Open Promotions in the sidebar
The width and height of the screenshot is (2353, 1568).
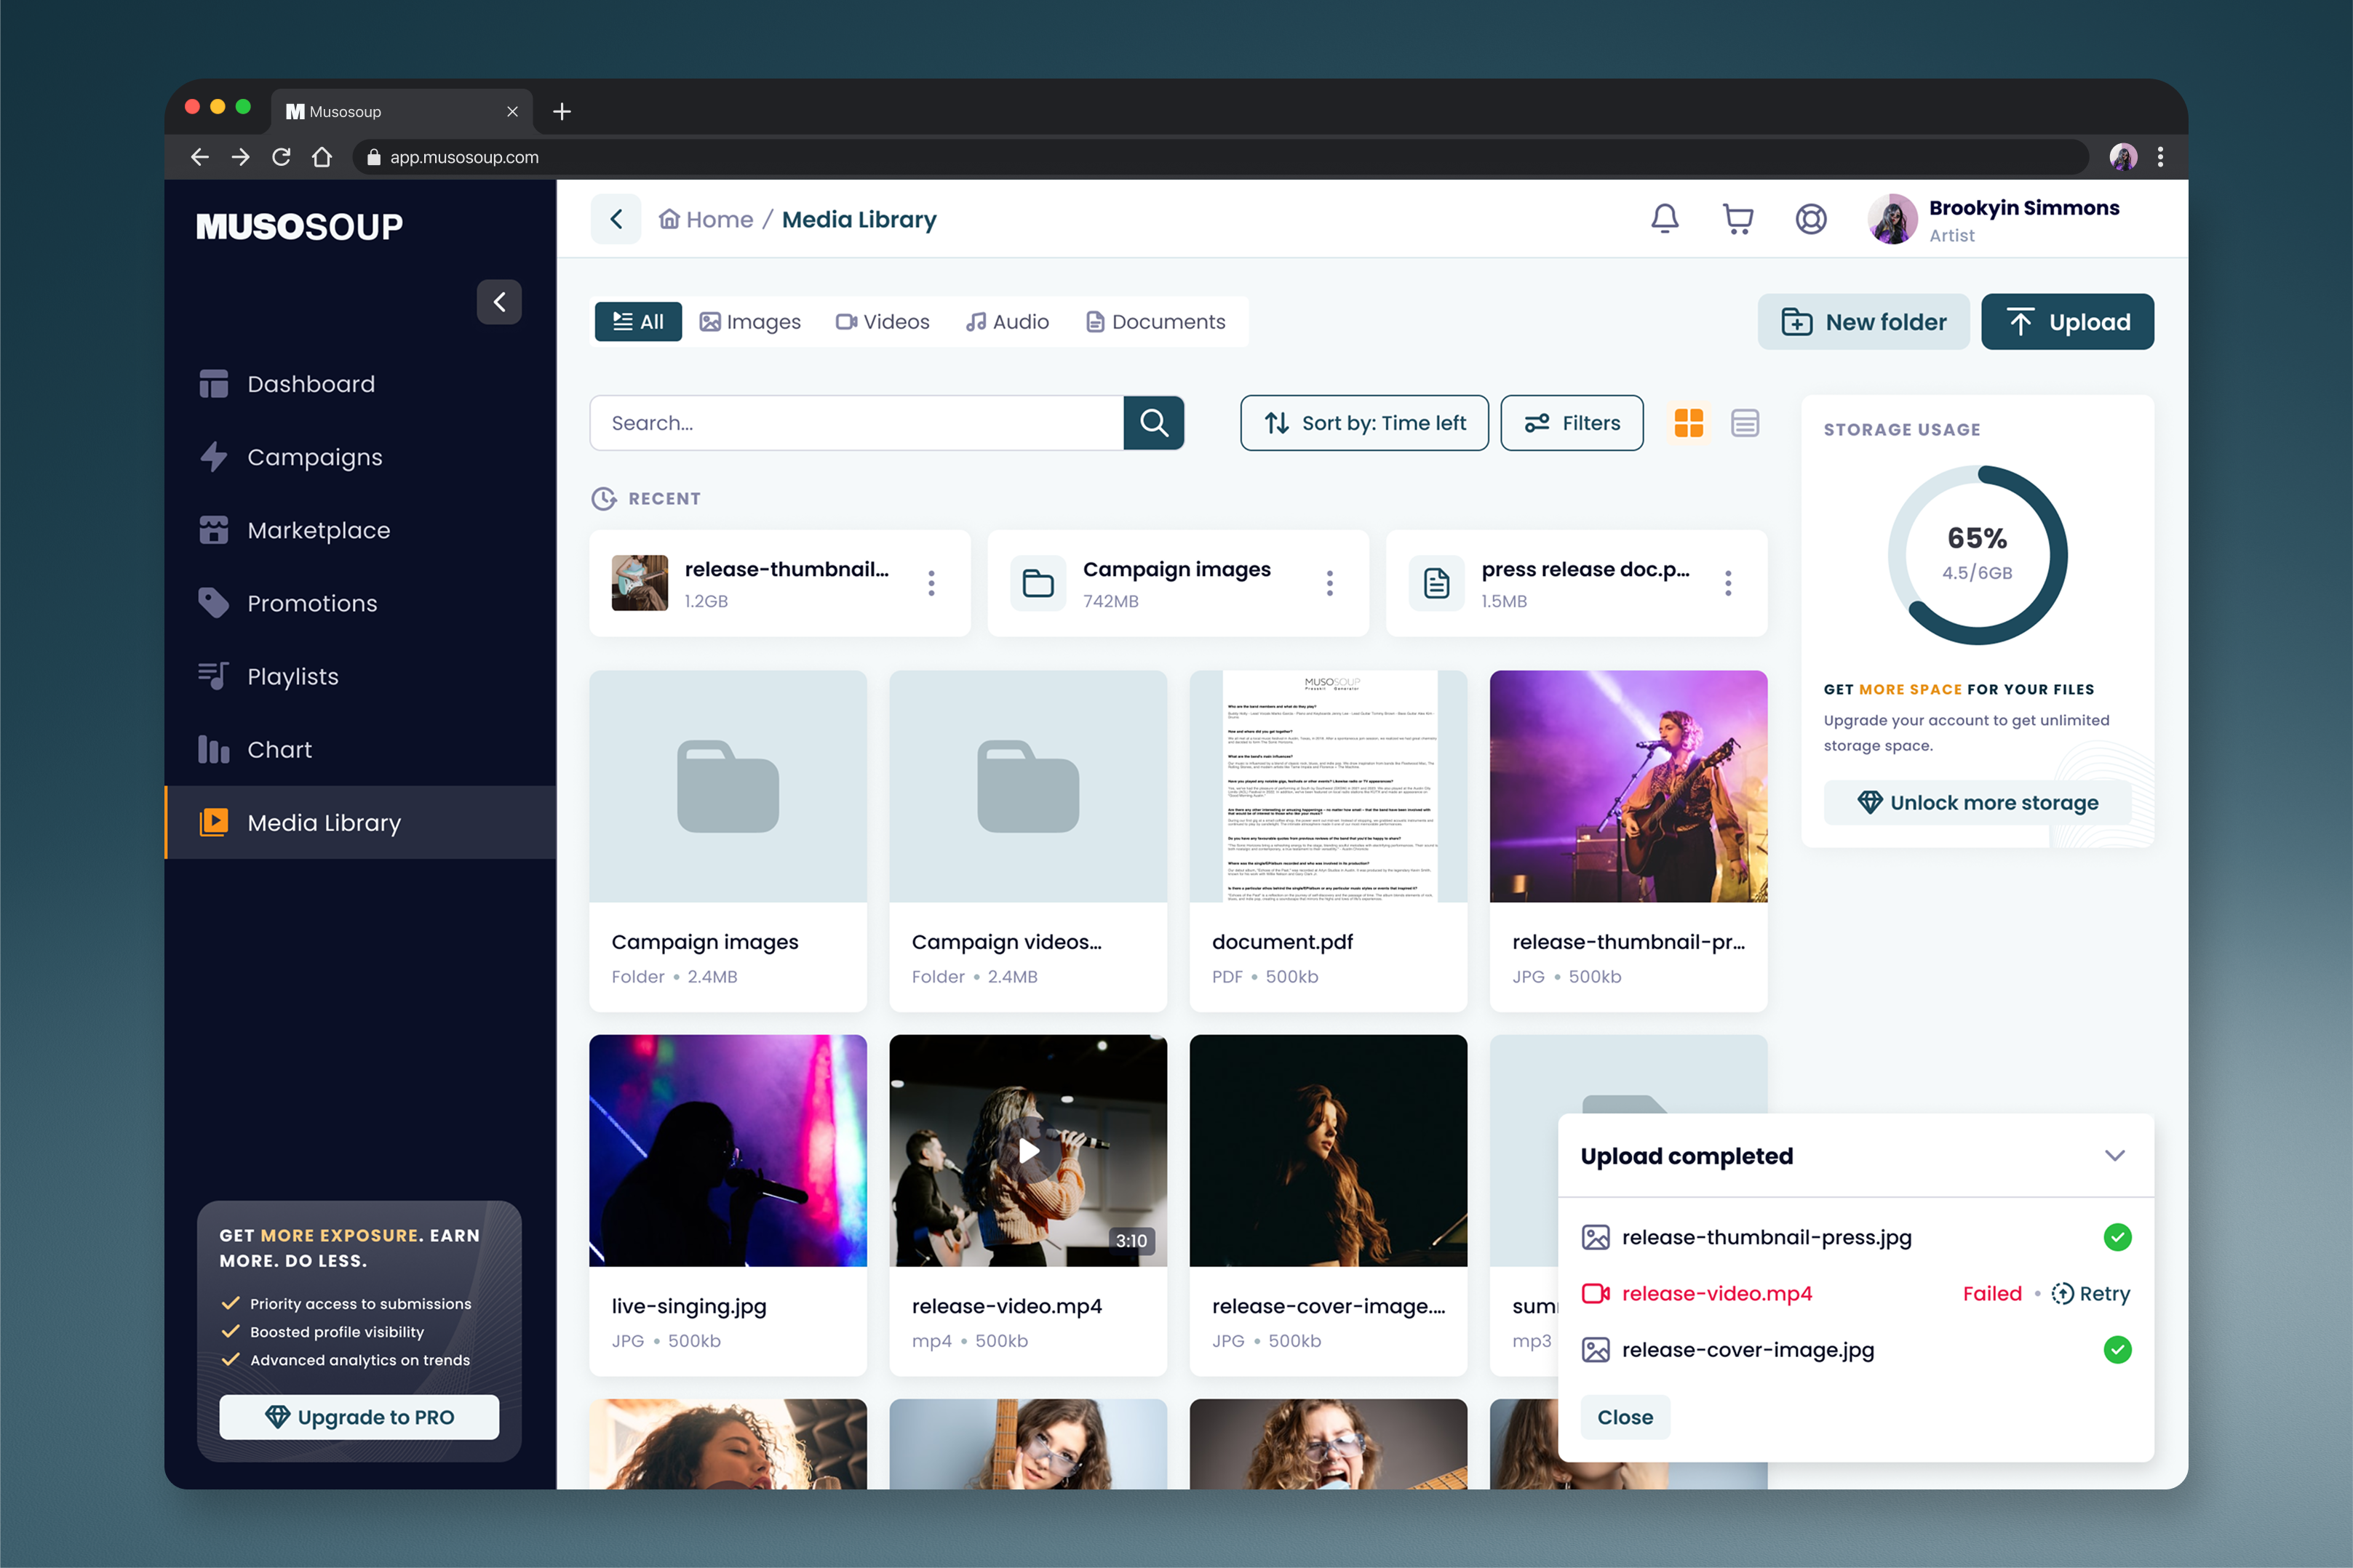[360, 603]
